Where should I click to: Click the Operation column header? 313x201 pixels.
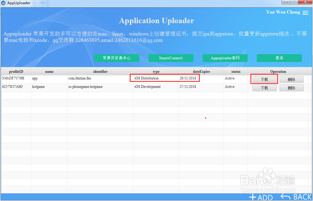pos(278,72)
